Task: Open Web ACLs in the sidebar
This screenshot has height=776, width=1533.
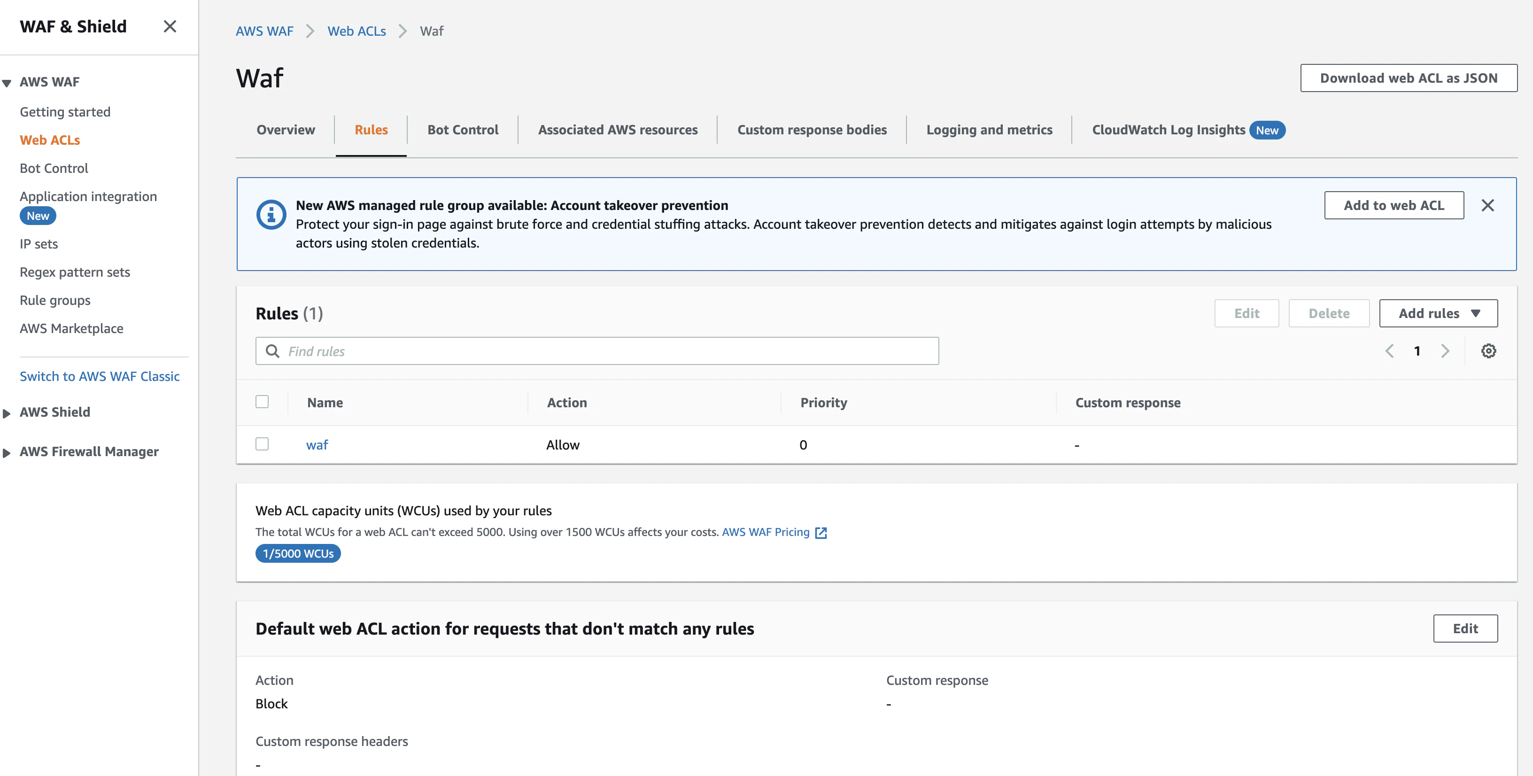Action: click(x=50, y=140)
